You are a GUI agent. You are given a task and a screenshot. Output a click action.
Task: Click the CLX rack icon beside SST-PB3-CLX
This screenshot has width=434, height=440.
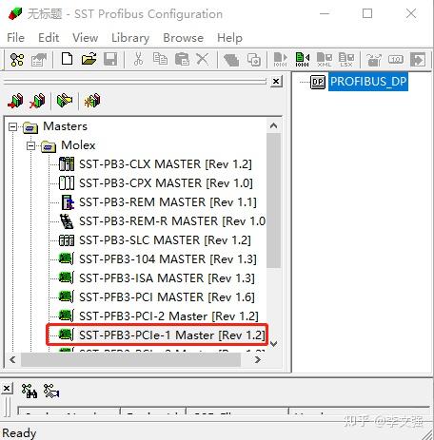coord(67,164)
